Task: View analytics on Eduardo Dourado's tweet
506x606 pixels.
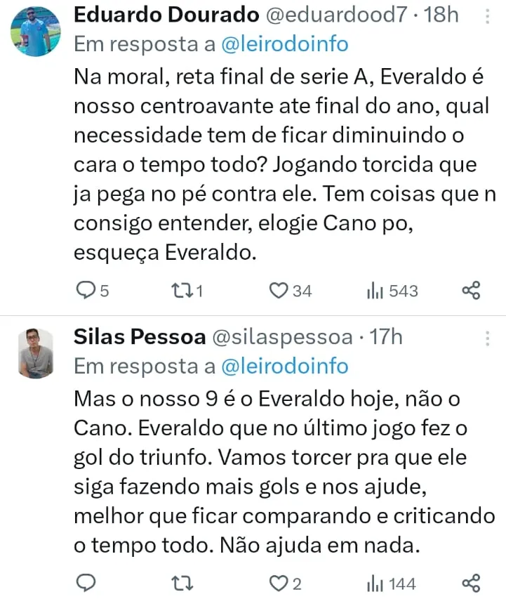Action: (x=373, y=291)
